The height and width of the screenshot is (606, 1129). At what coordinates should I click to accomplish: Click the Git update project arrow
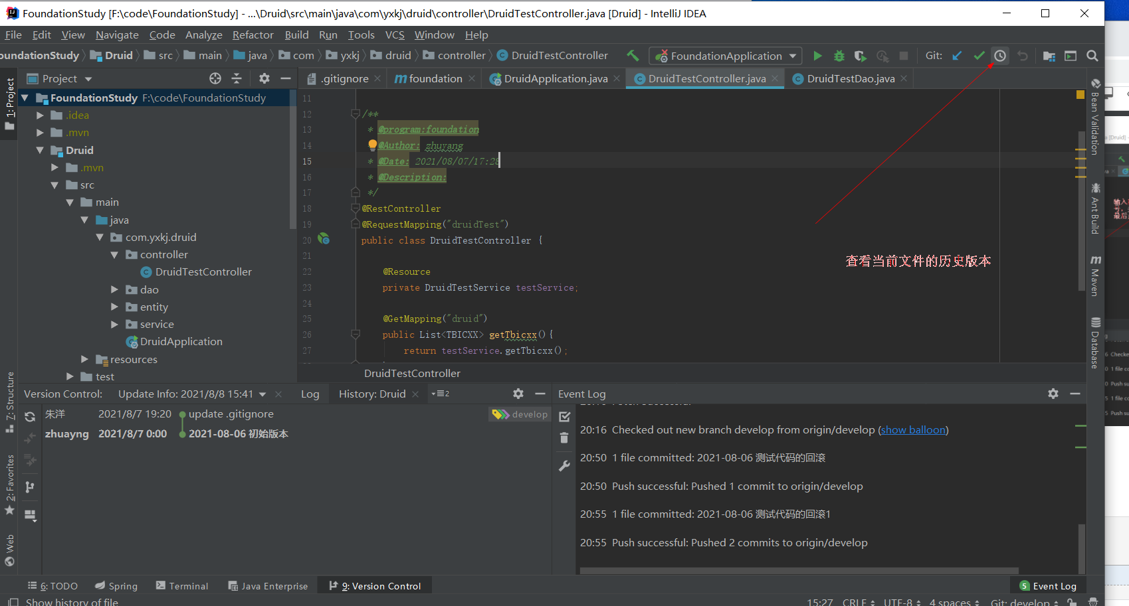click(x=957, y=56)
